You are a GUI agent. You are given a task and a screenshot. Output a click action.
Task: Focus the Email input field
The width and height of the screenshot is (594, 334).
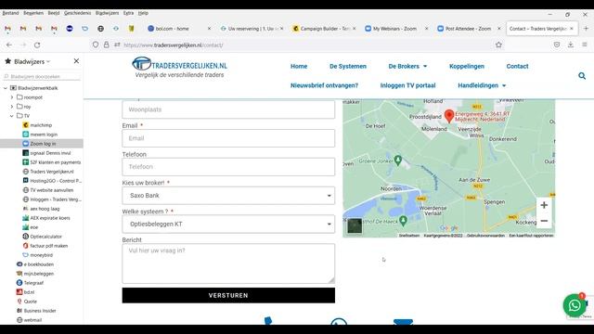click(x=228, y=138)
